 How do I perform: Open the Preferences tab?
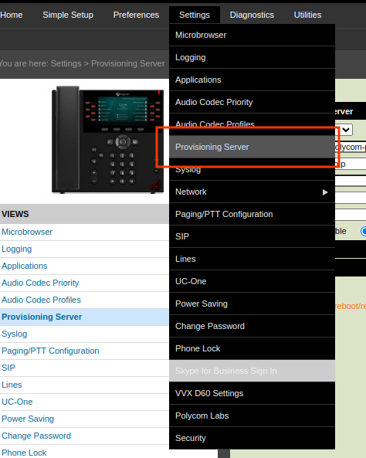pyautogui.click(x=136, y=15)
